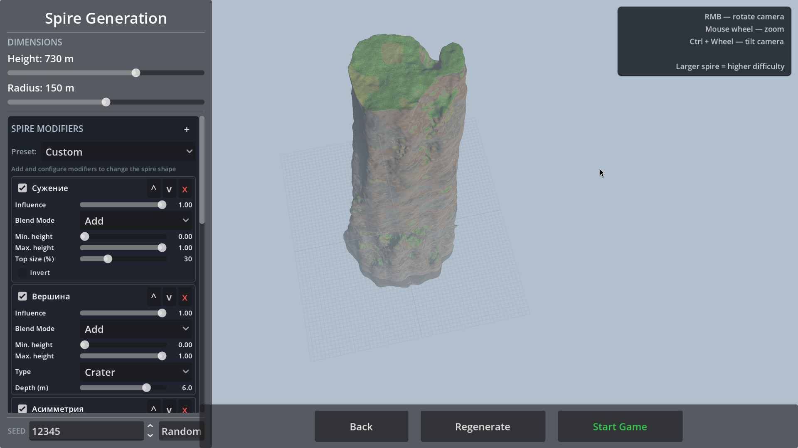Move Сужение modifier down
The width and height of the screenshot is (798, 448).
(169, 189)
